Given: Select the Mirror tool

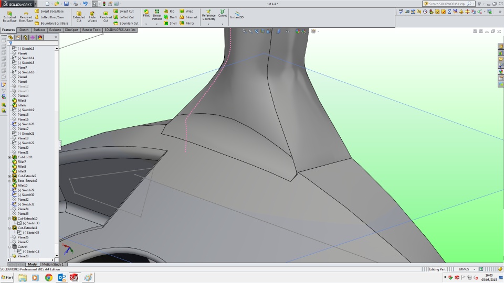Looking at the screenshot, I should tap(187, 23).
